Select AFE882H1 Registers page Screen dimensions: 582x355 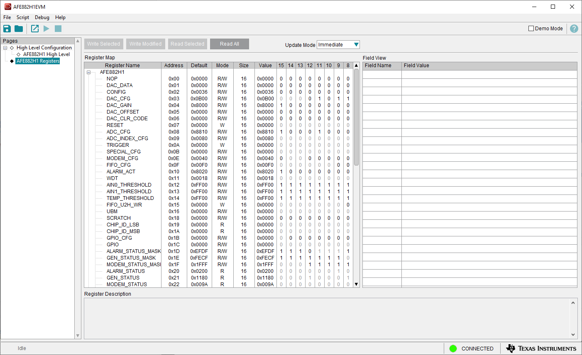pyautogui.click(x=38, y=61)
